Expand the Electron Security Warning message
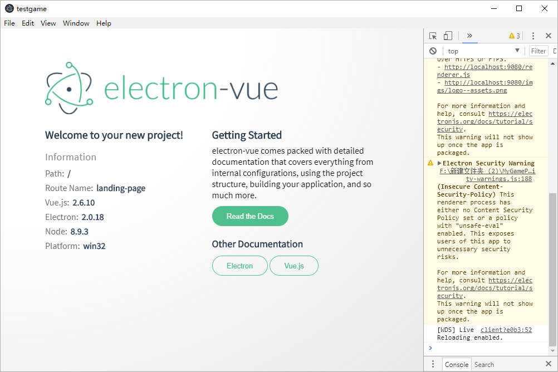The width and height of the screenshot is (558, 372). tap(439, 163)
